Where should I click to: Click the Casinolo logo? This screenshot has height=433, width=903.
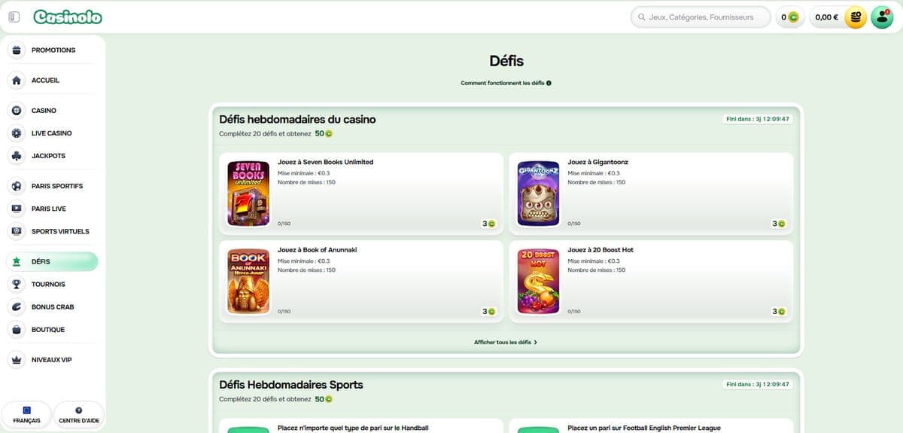68,17
